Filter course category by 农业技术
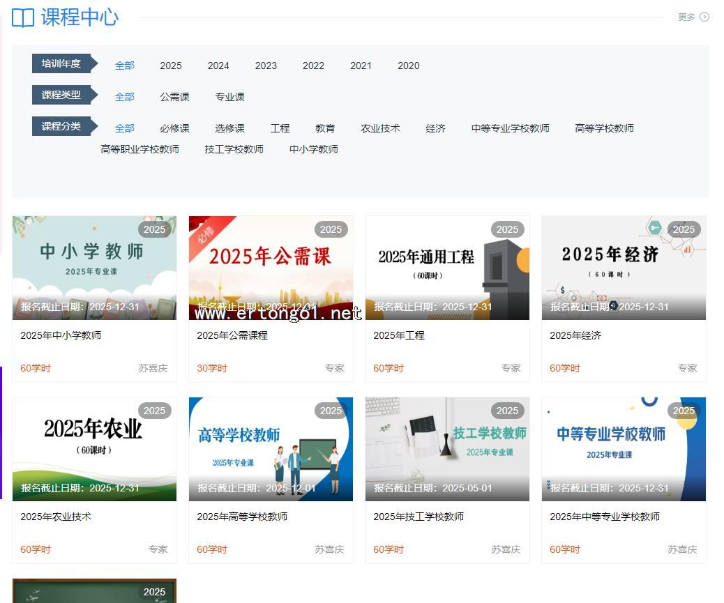 click(x=380, y=128)
